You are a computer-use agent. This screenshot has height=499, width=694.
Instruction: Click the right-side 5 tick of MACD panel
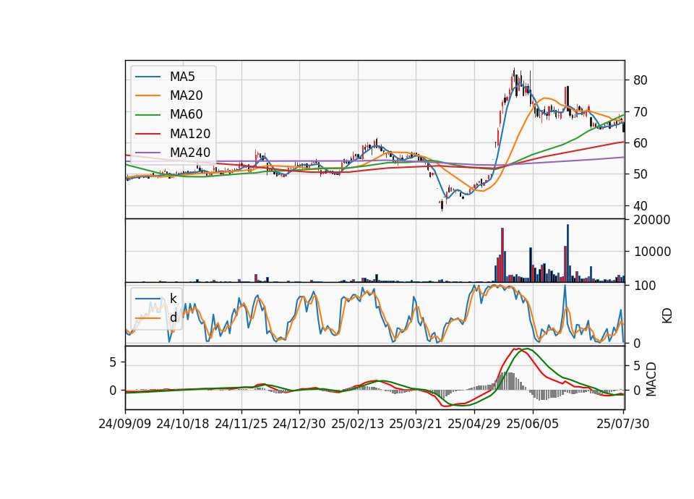click(637, 366)
